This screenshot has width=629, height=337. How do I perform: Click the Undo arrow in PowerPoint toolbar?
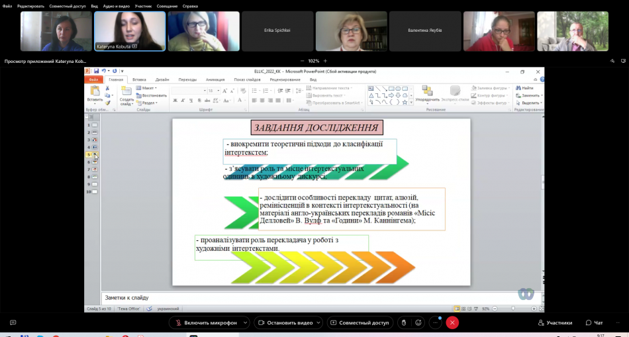point(105,71)
